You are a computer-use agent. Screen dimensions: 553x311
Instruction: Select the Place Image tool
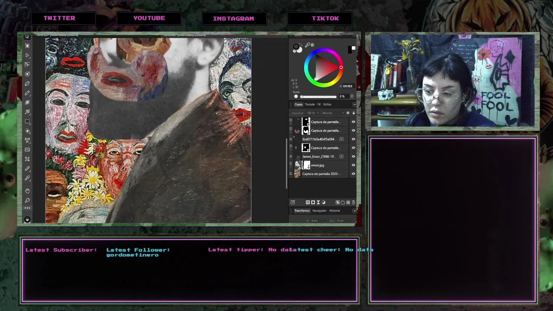(27, 150)
